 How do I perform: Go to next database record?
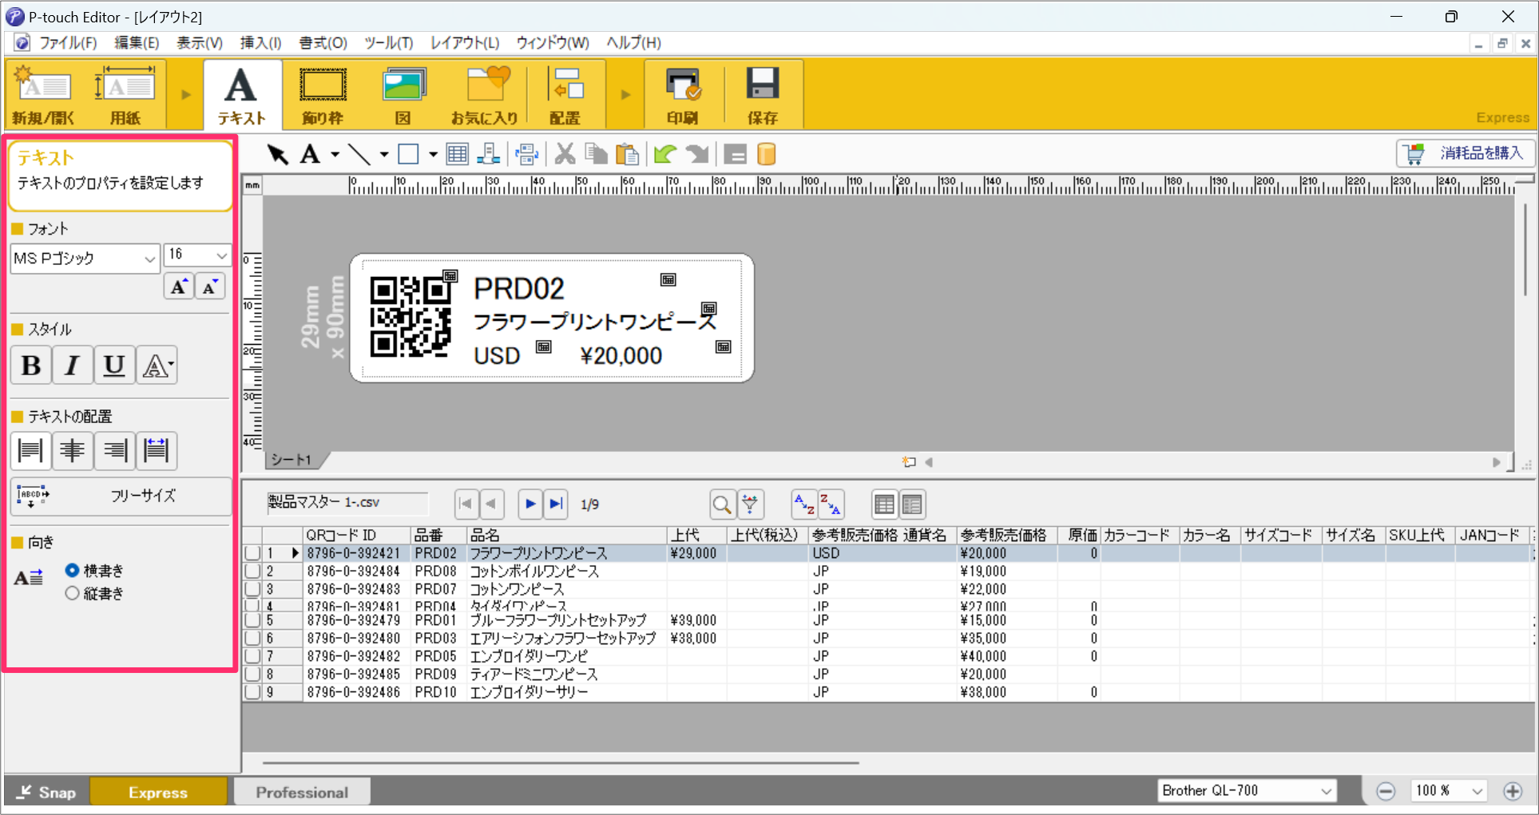(x=530, y=504)
